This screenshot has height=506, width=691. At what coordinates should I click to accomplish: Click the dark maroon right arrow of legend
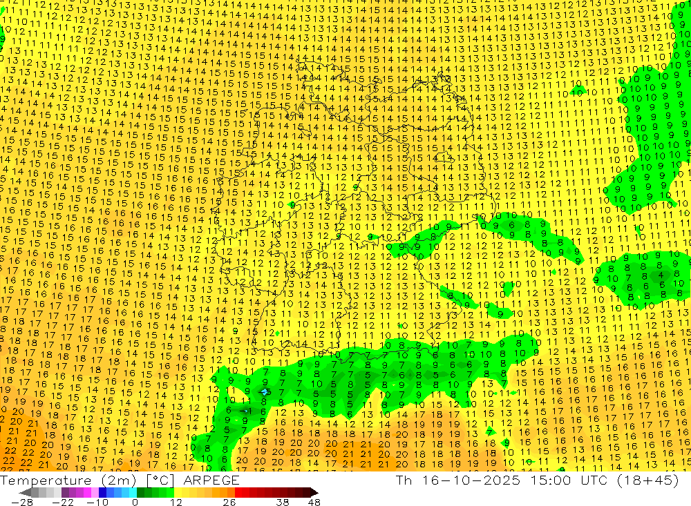[x=314, y=493]
